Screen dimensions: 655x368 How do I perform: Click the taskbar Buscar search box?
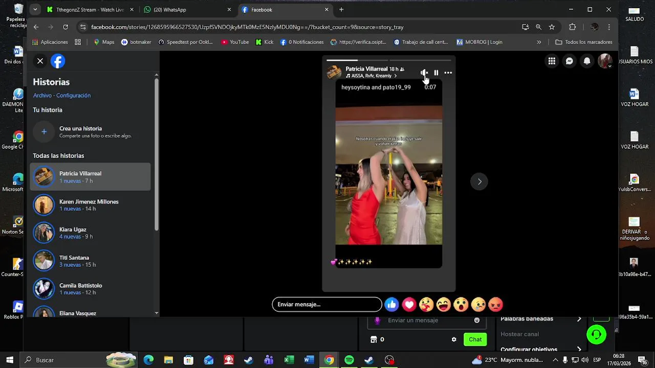coord(80,360)
